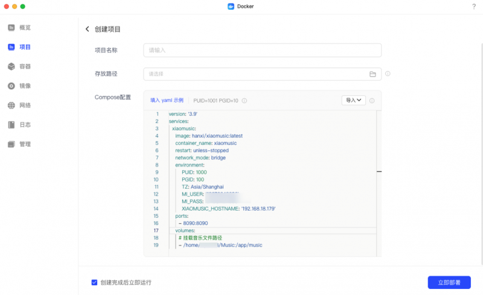
Task: Click the 立即部署 deploy button
Action: tap(449, 282)
